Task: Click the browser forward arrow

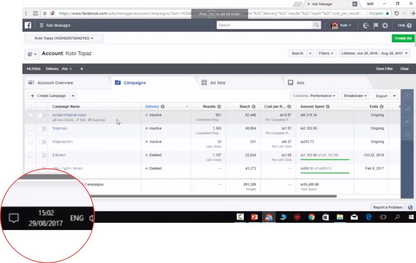Action: pos(413,13)
